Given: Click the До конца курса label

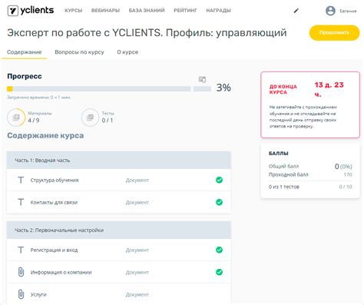Looking at the screenshot, I should click(283, 89).
